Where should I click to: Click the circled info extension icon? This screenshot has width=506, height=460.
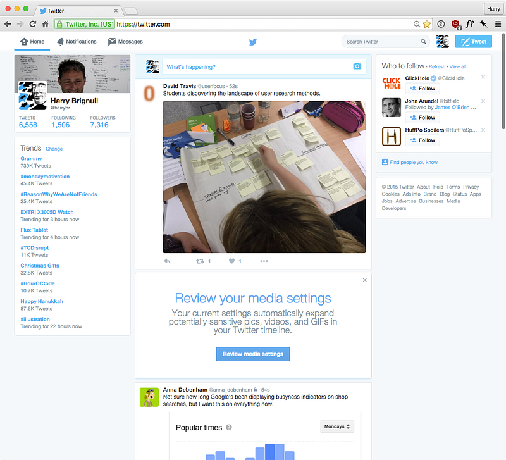pos(441,24)
